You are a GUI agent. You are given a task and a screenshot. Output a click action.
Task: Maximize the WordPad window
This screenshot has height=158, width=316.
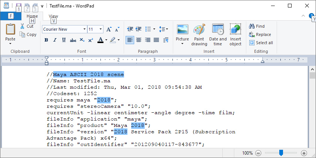(290, 6)
